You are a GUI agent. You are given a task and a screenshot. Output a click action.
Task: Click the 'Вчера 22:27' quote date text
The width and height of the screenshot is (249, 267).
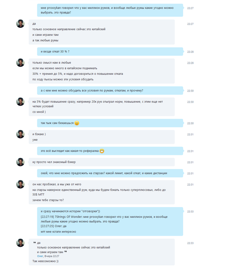[52, 256]
